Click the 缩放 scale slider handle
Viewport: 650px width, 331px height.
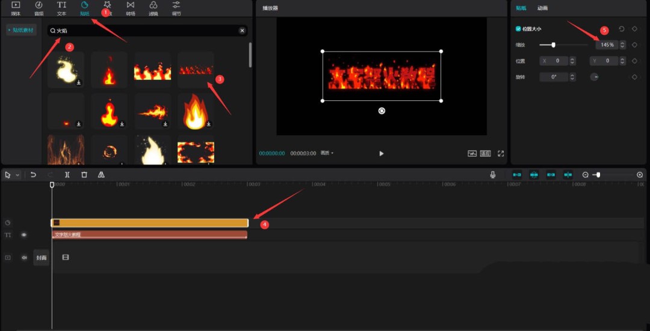click(553, 45)
